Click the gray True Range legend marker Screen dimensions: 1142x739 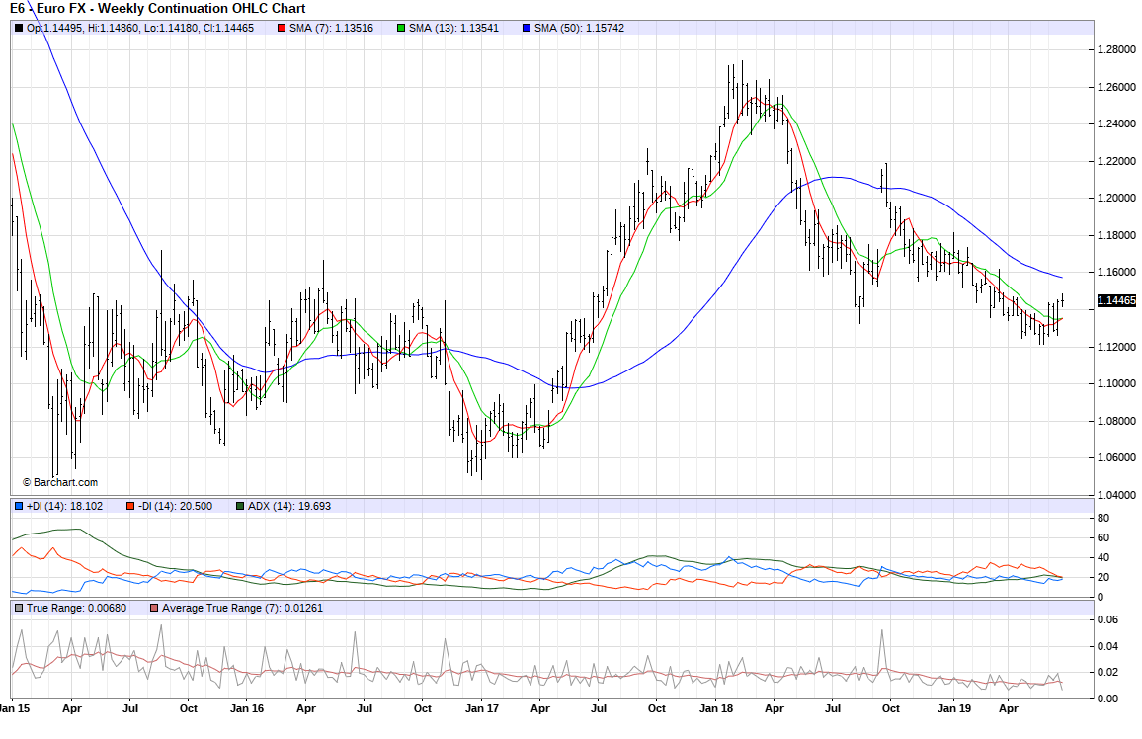click(19, 609)
